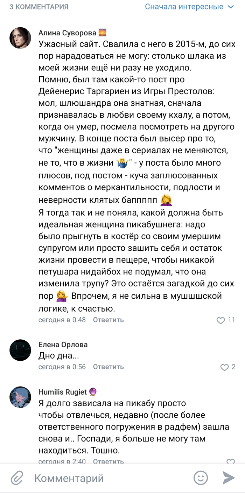
Task: Like Humilis Rugiet's comment with the heart
Action: coord(230,462)
